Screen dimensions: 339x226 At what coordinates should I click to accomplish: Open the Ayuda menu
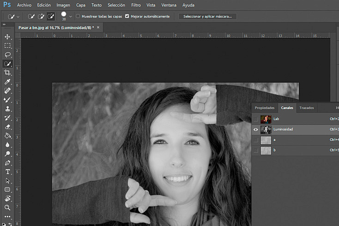[x=188, y=5]
